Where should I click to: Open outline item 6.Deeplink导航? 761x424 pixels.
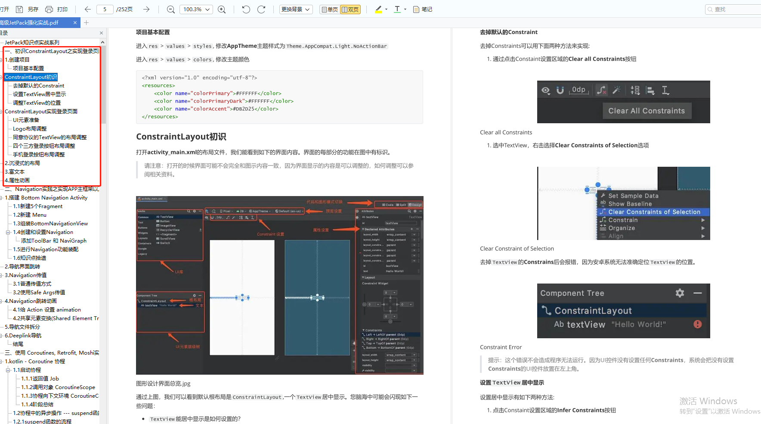(23, 335)
